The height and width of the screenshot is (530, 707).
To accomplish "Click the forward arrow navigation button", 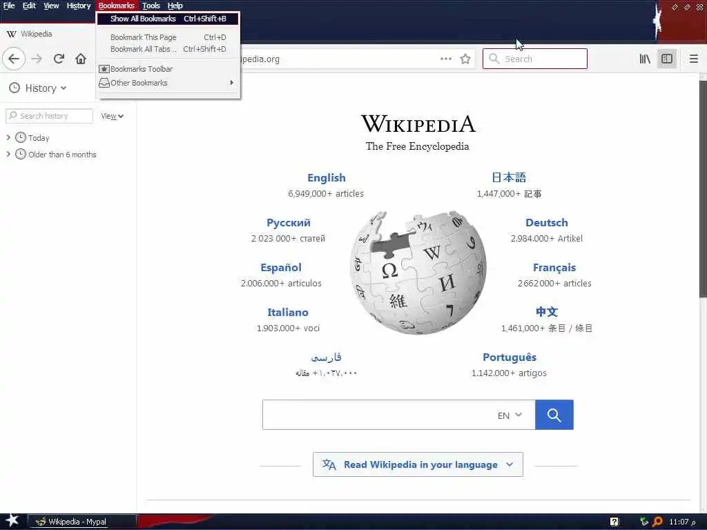I will [37, 59].
